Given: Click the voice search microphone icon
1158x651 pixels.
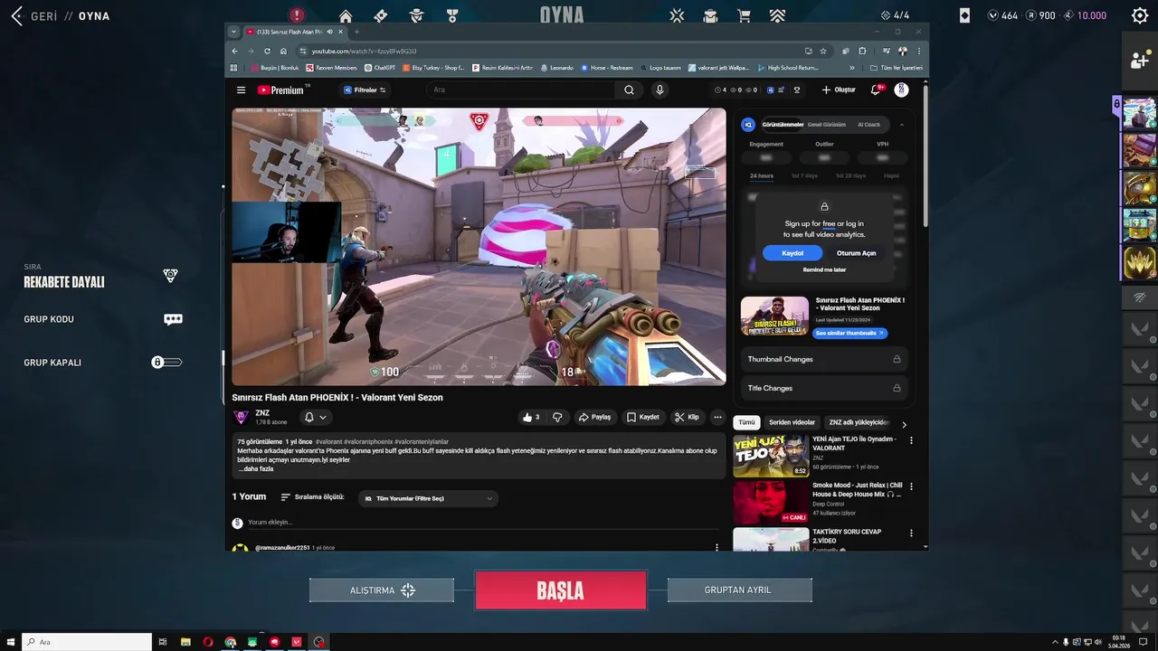Looking at the screenshot, I should click(660, 90).
